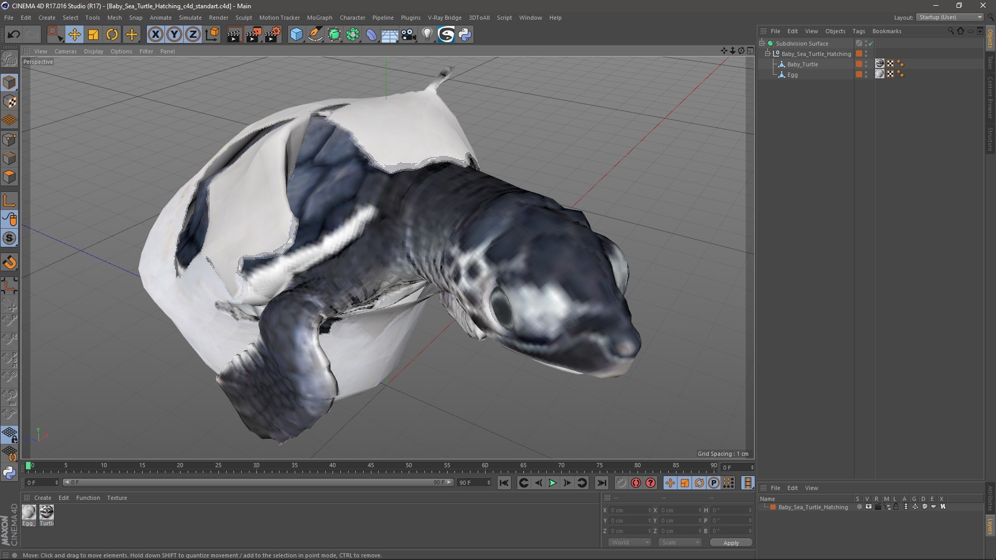The height and width of the screenshot is (560, 996).
Task: Open the File menu
Action: click(9, 18)
